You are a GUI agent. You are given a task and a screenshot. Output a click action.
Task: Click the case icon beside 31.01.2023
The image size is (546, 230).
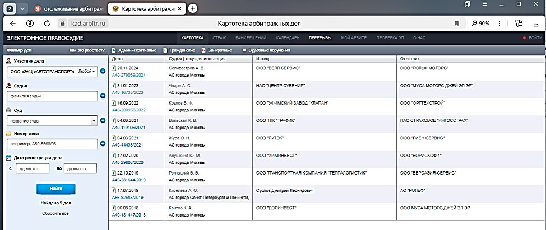pyautogui.click(x=114, y=86)
